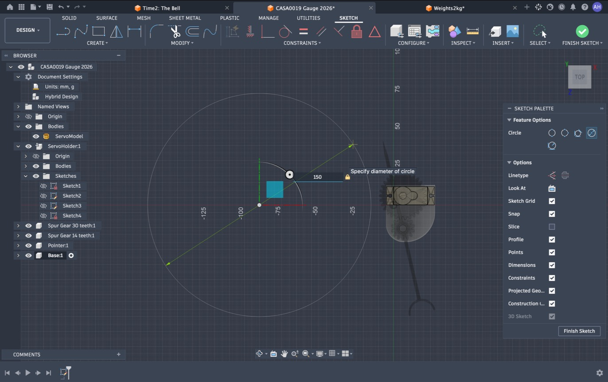Click the Finish Sketch palette button

point(579,331)
